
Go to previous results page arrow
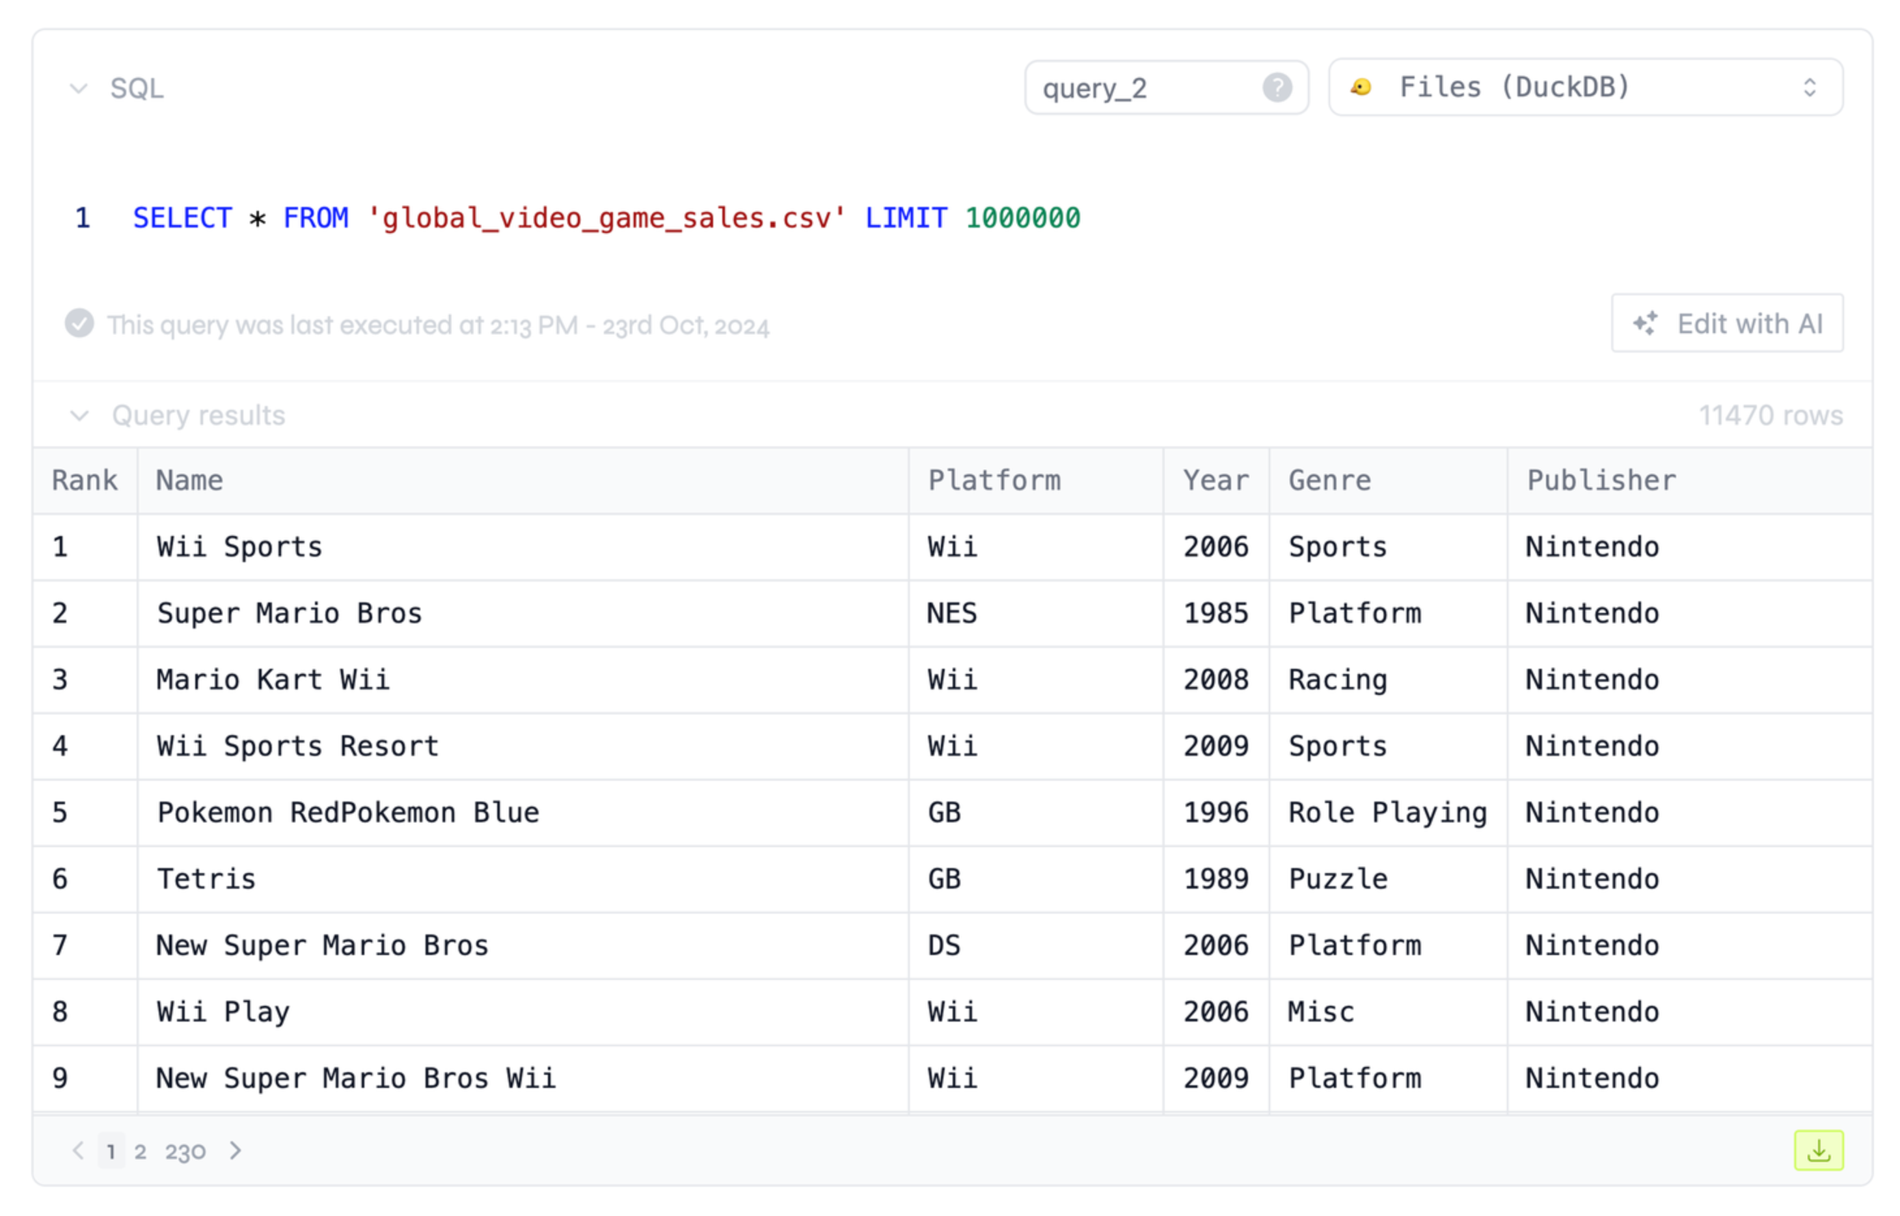tap(77, 1151)
